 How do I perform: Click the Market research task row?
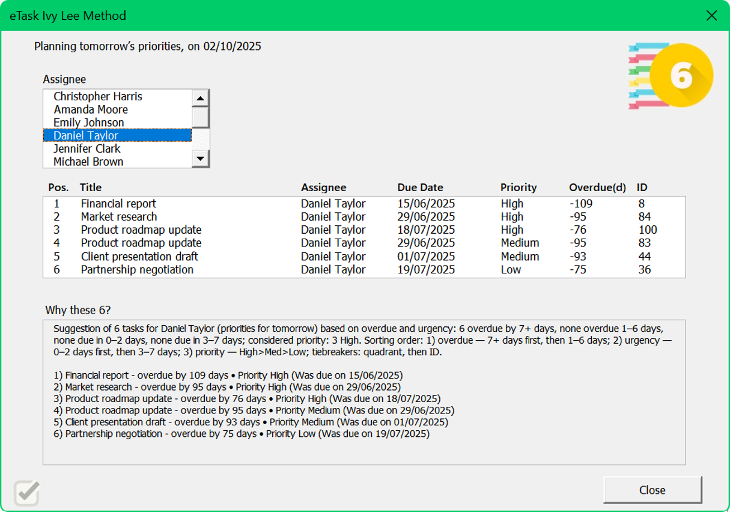point(118,217)
